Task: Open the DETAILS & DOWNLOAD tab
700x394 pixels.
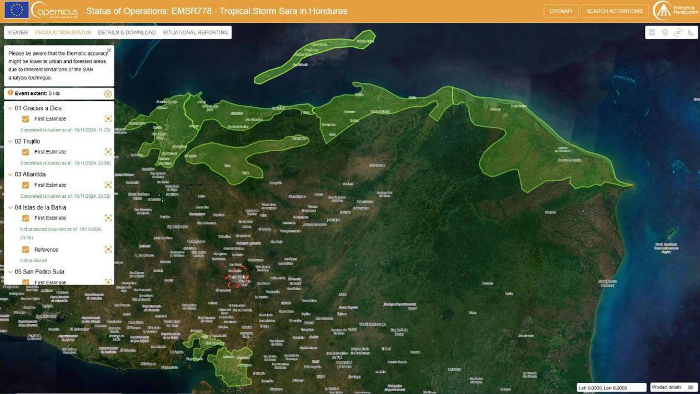Action: click(126, 32)
